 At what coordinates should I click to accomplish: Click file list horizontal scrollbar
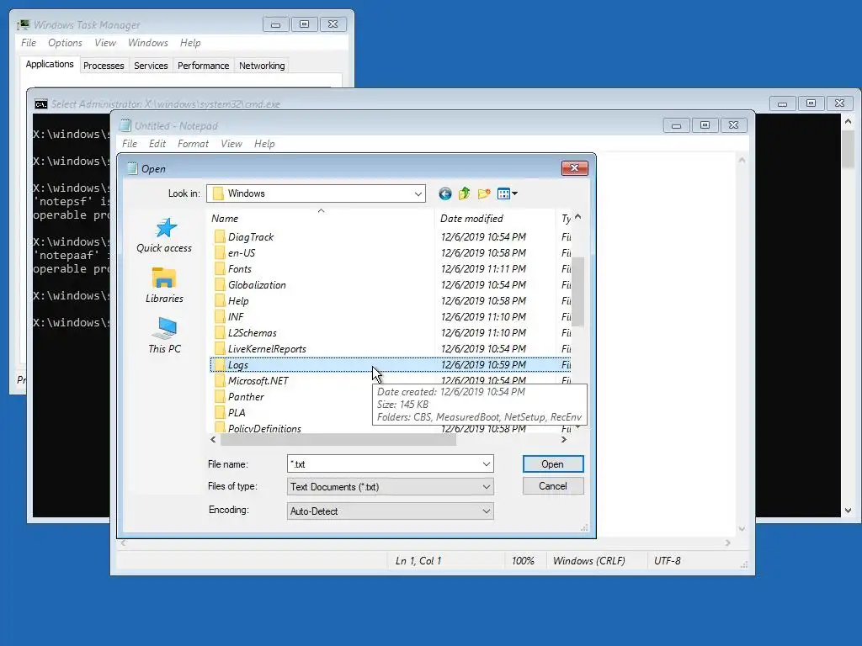[338, 439]
